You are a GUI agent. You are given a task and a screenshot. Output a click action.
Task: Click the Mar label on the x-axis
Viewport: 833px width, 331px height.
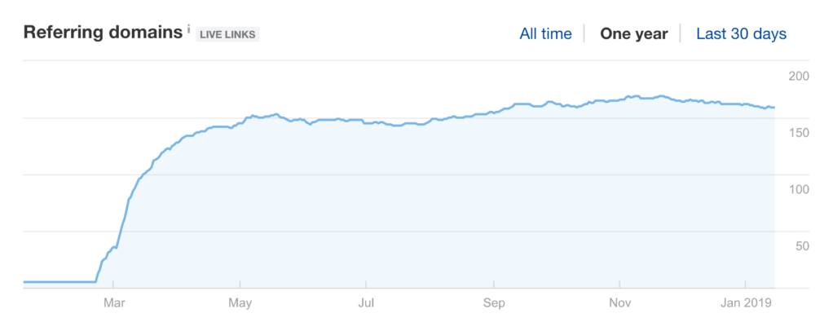click(x=114, y=304)
